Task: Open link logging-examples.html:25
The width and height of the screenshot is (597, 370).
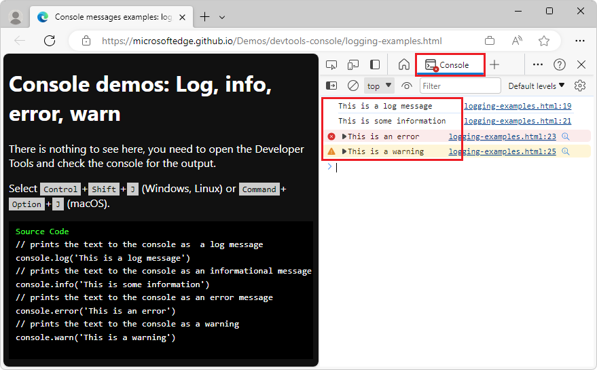Action: click(x=502, y=151)
